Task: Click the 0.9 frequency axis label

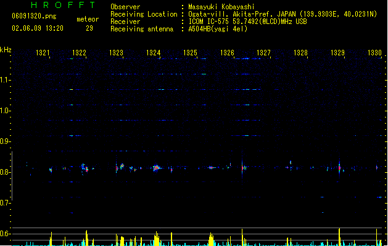Action: tap(4, 141)
